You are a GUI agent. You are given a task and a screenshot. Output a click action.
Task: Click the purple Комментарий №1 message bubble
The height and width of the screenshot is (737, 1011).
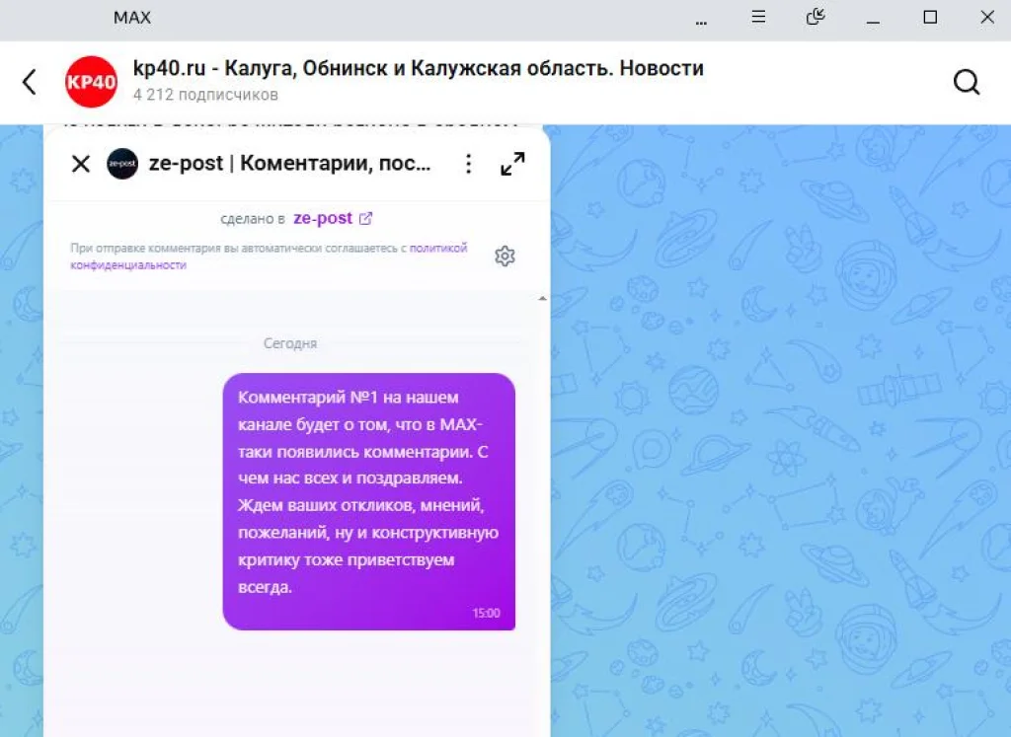(x=368, y=500)
